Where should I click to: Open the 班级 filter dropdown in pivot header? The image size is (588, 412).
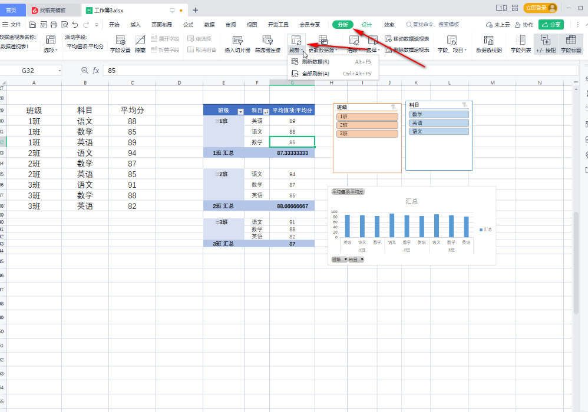coord(240,111)
